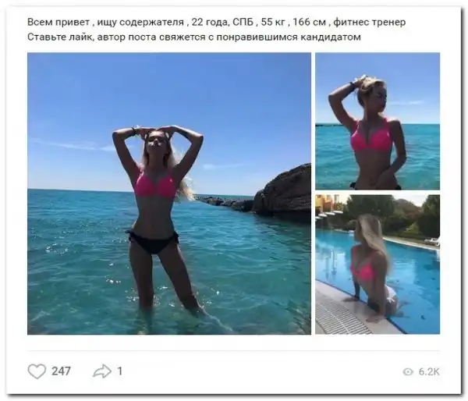This screenshot has width=468, height=401.
Task: Click 'понравившимся кандидатом' at the end of the post
Action: coord(289,37)
